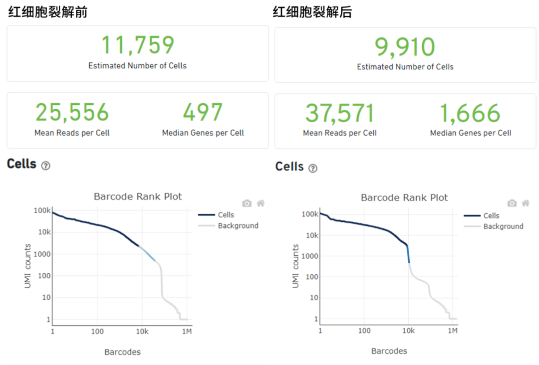Screen dimensions: 539x365
Task: Click the left Barcode Rank Plot title
Action: pos(138,196)
